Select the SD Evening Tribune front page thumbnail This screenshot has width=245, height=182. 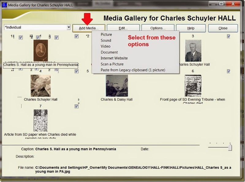(193, 86)
